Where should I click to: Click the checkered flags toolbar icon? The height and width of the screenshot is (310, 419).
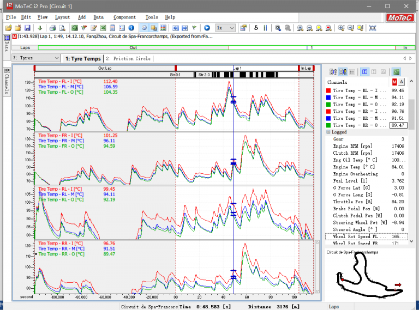click(84, 28)
